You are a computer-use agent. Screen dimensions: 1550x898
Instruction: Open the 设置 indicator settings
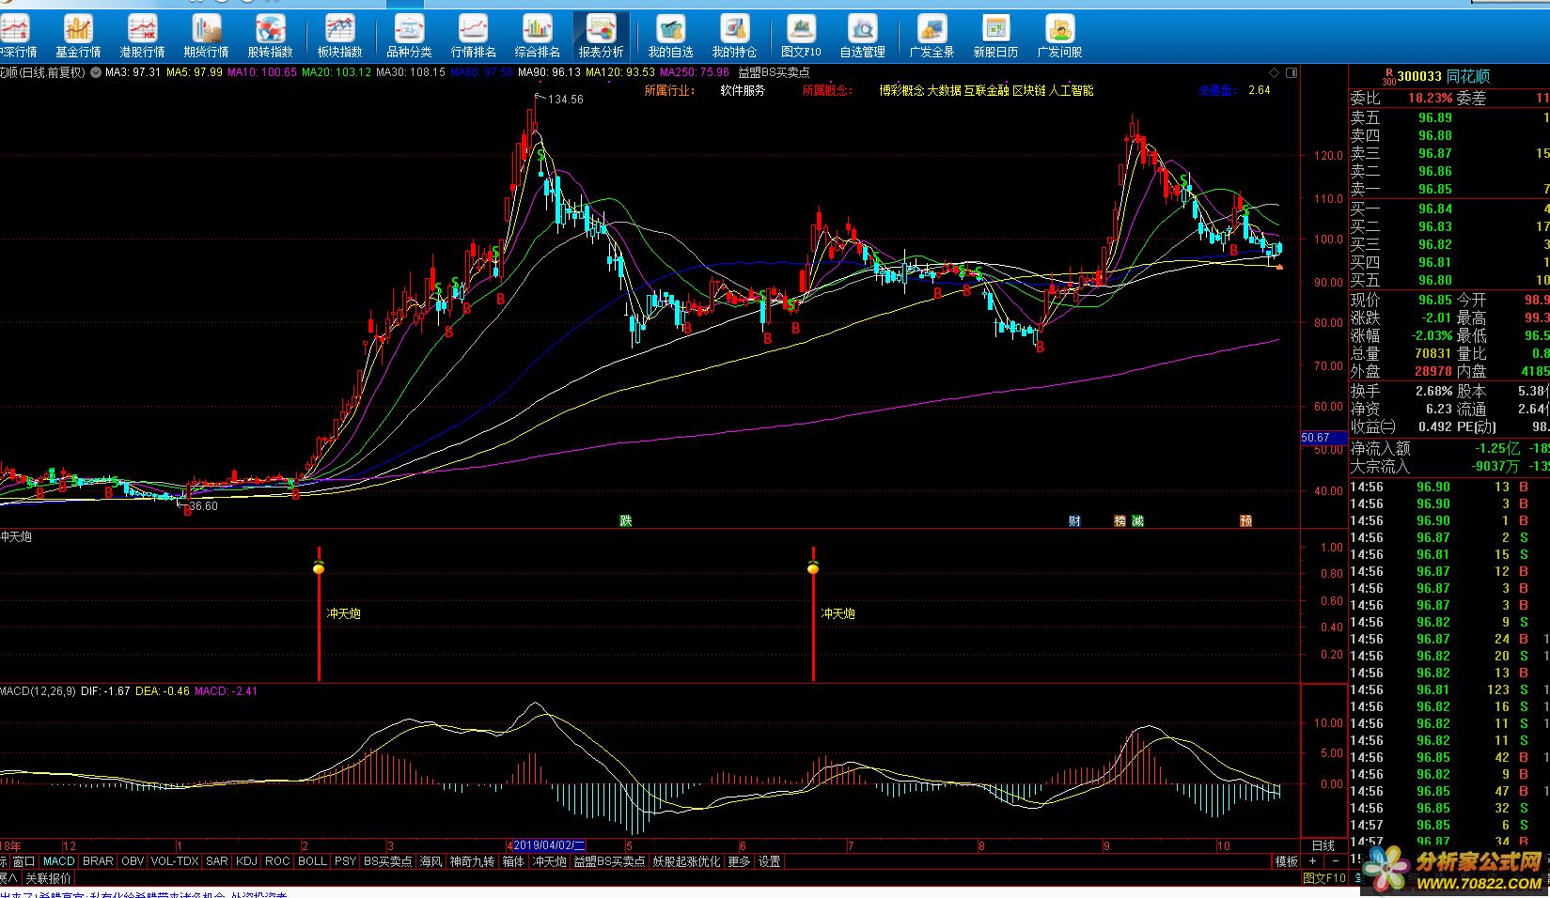click(769, 861)
